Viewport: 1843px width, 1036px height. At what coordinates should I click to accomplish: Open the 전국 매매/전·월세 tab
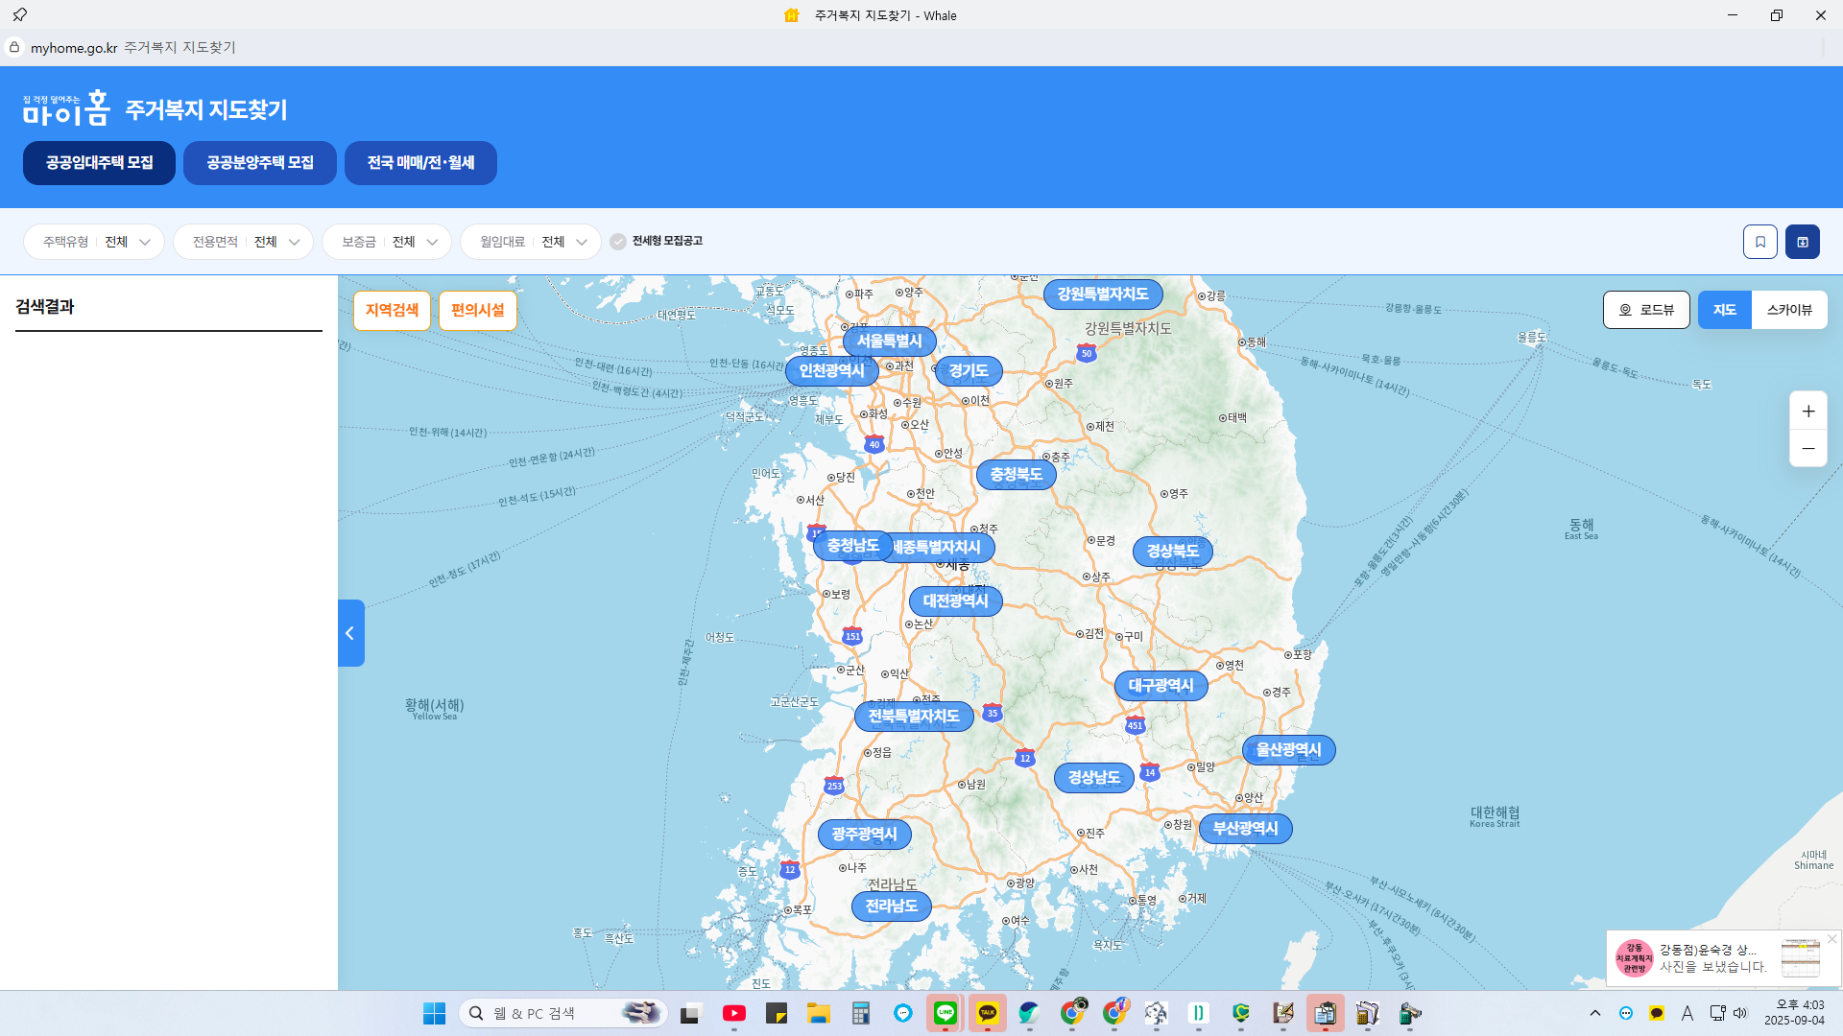(420, 163)
